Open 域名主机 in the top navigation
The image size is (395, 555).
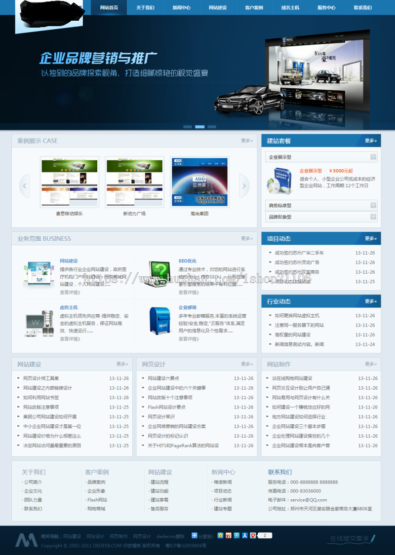[290, 7]
